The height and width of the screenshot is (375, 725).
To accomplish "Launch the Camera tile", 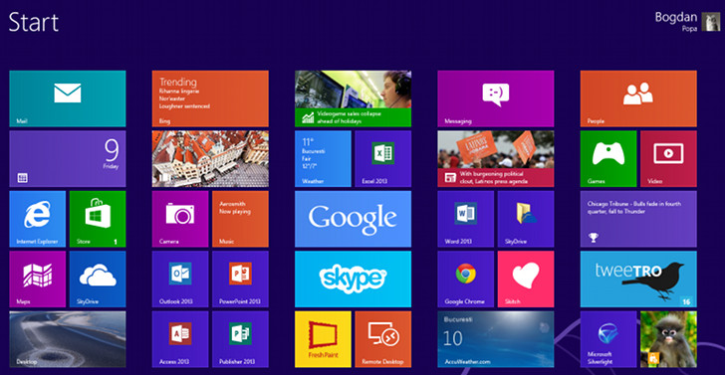I will click(x=180, y=219).
